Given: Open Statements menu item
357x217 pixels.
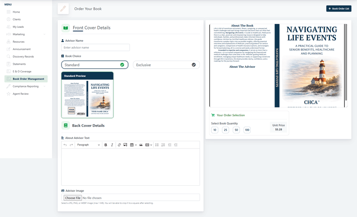Looking at the screenshot, I should (x=19, y=64).
